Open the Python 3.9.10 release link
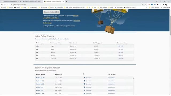Screen dimensions: 171x96 click(x=40, y=78)
